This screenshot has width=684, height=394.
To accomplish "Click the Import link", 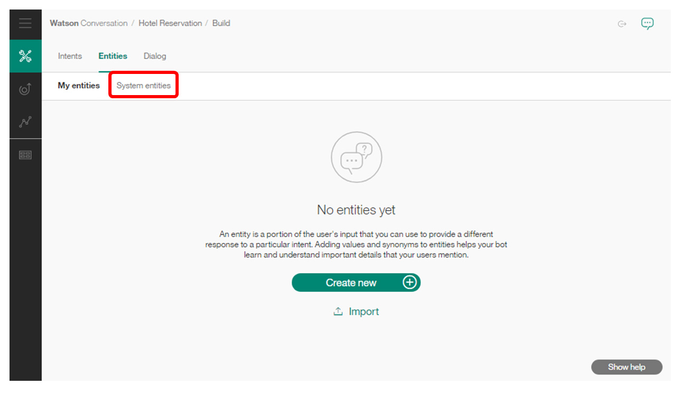I will pos(364,312).
